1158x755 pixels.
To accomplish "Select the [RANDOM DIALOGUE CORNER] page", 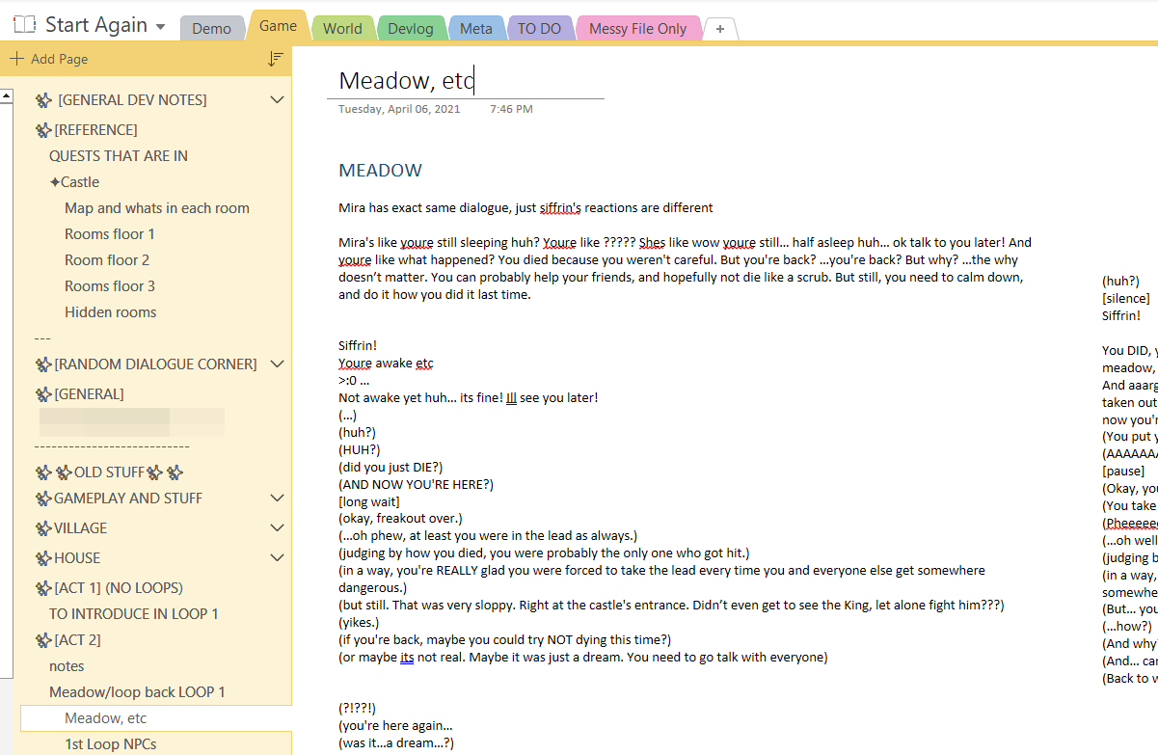I will [155, 364].
